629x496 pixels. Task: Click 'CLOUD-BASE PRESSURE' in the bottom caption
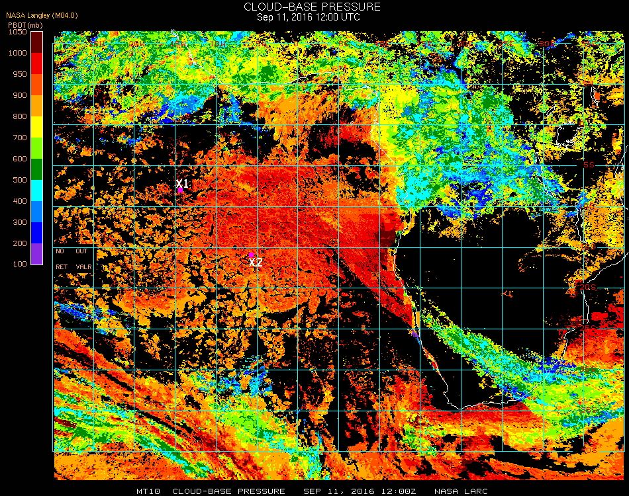click(x=228, y=491)
